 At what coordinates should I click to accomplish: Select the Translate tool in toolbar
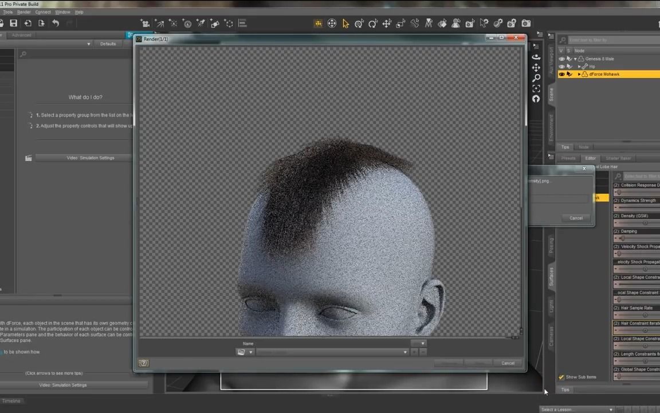(386, 24)
